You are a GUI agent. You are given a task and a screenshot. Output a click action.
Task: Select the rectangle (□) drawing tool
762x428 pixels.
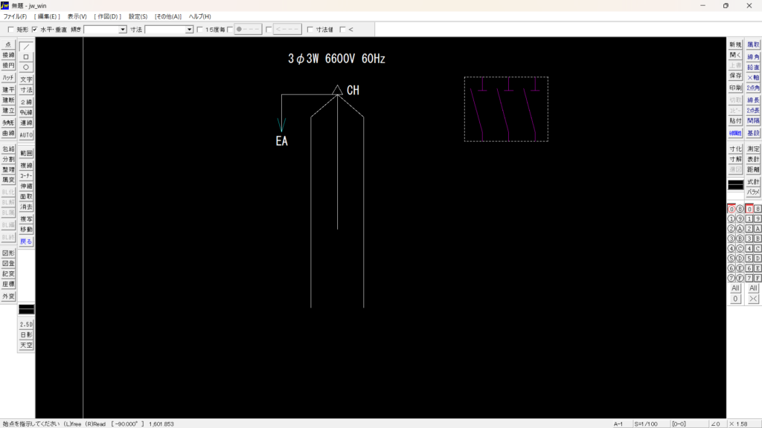(x=26, y=56)
